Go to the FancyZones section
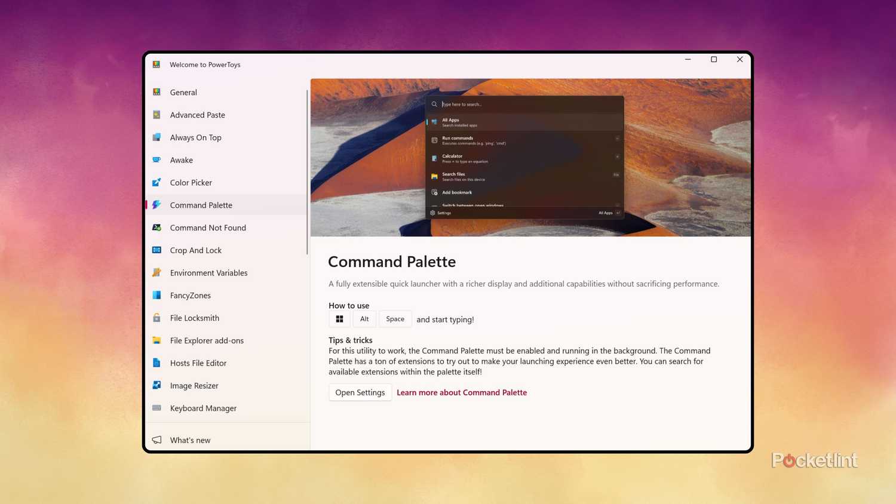 coord(227,295)
